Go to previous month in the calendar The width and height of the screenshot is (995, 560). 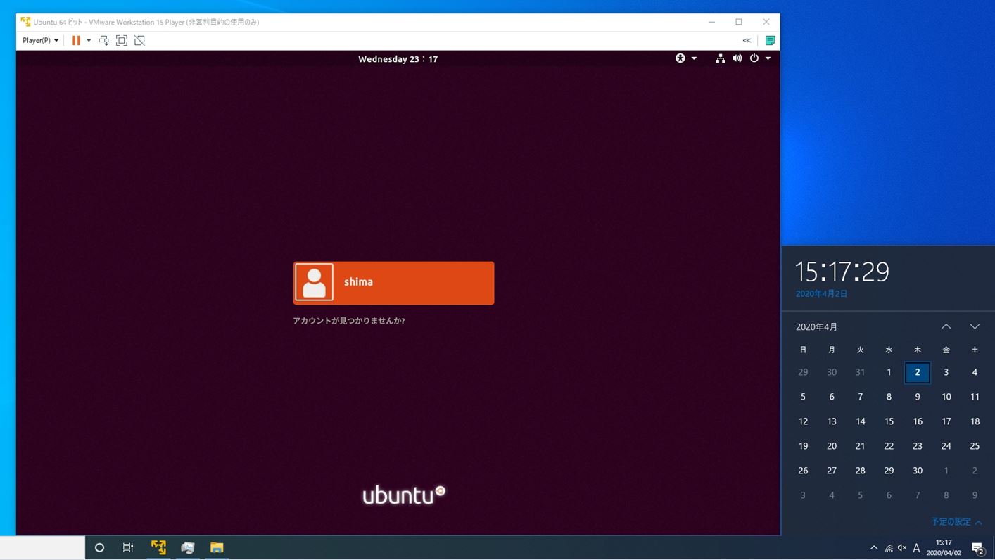(946, 326)
